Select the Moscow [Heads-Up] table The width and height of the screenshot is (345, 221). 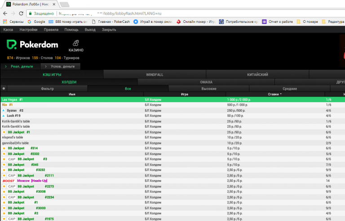pos(172,181)
